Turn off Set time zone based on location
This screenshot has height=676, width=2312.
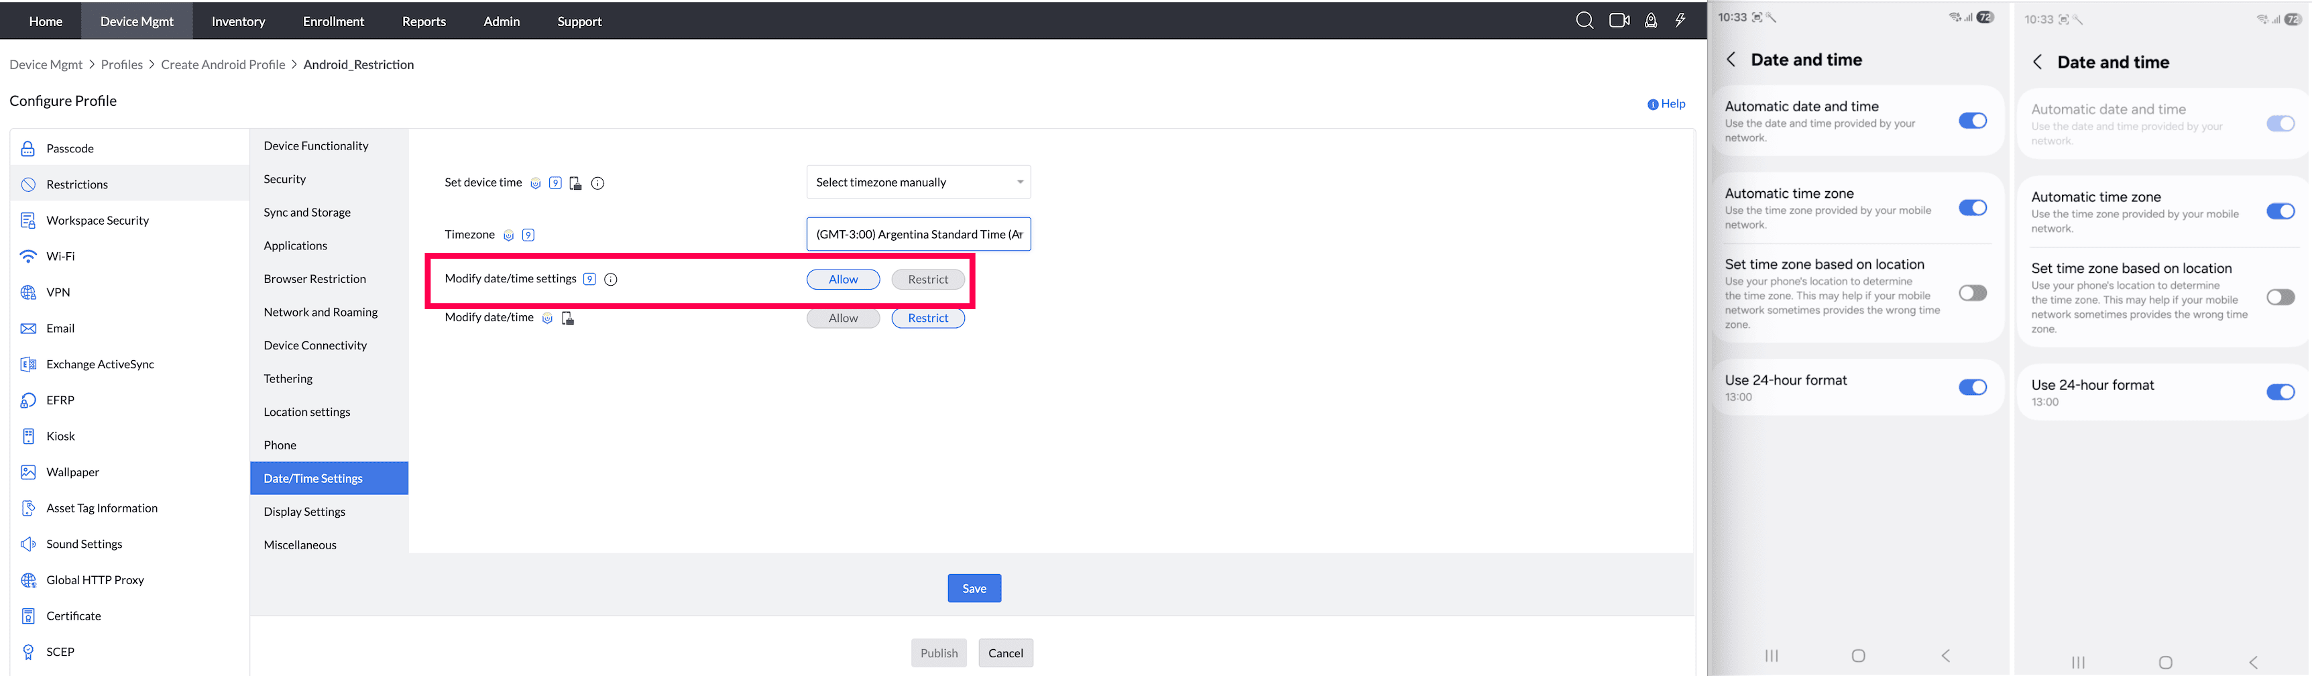[1973, 292]
